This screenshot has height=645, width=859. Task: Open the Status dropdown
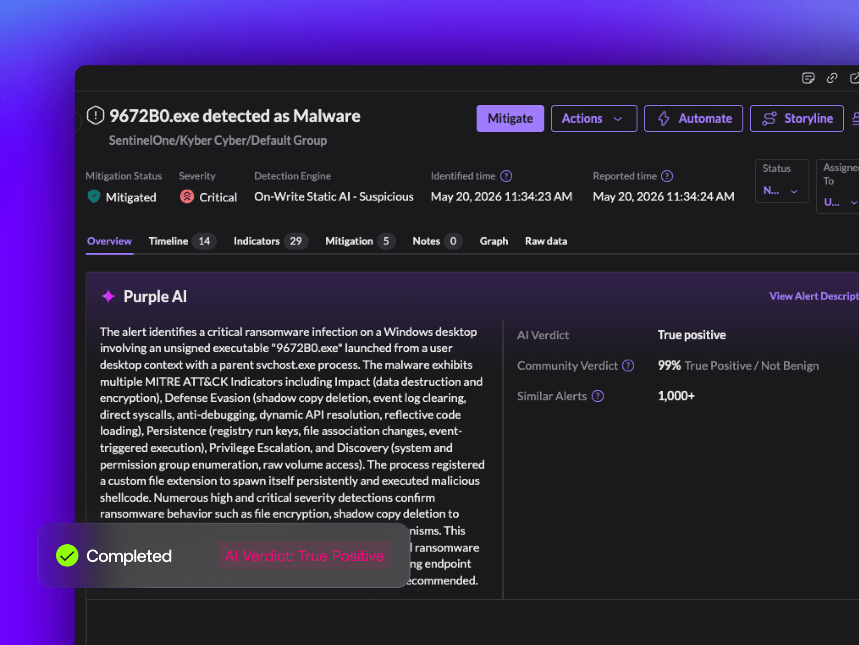781,181
